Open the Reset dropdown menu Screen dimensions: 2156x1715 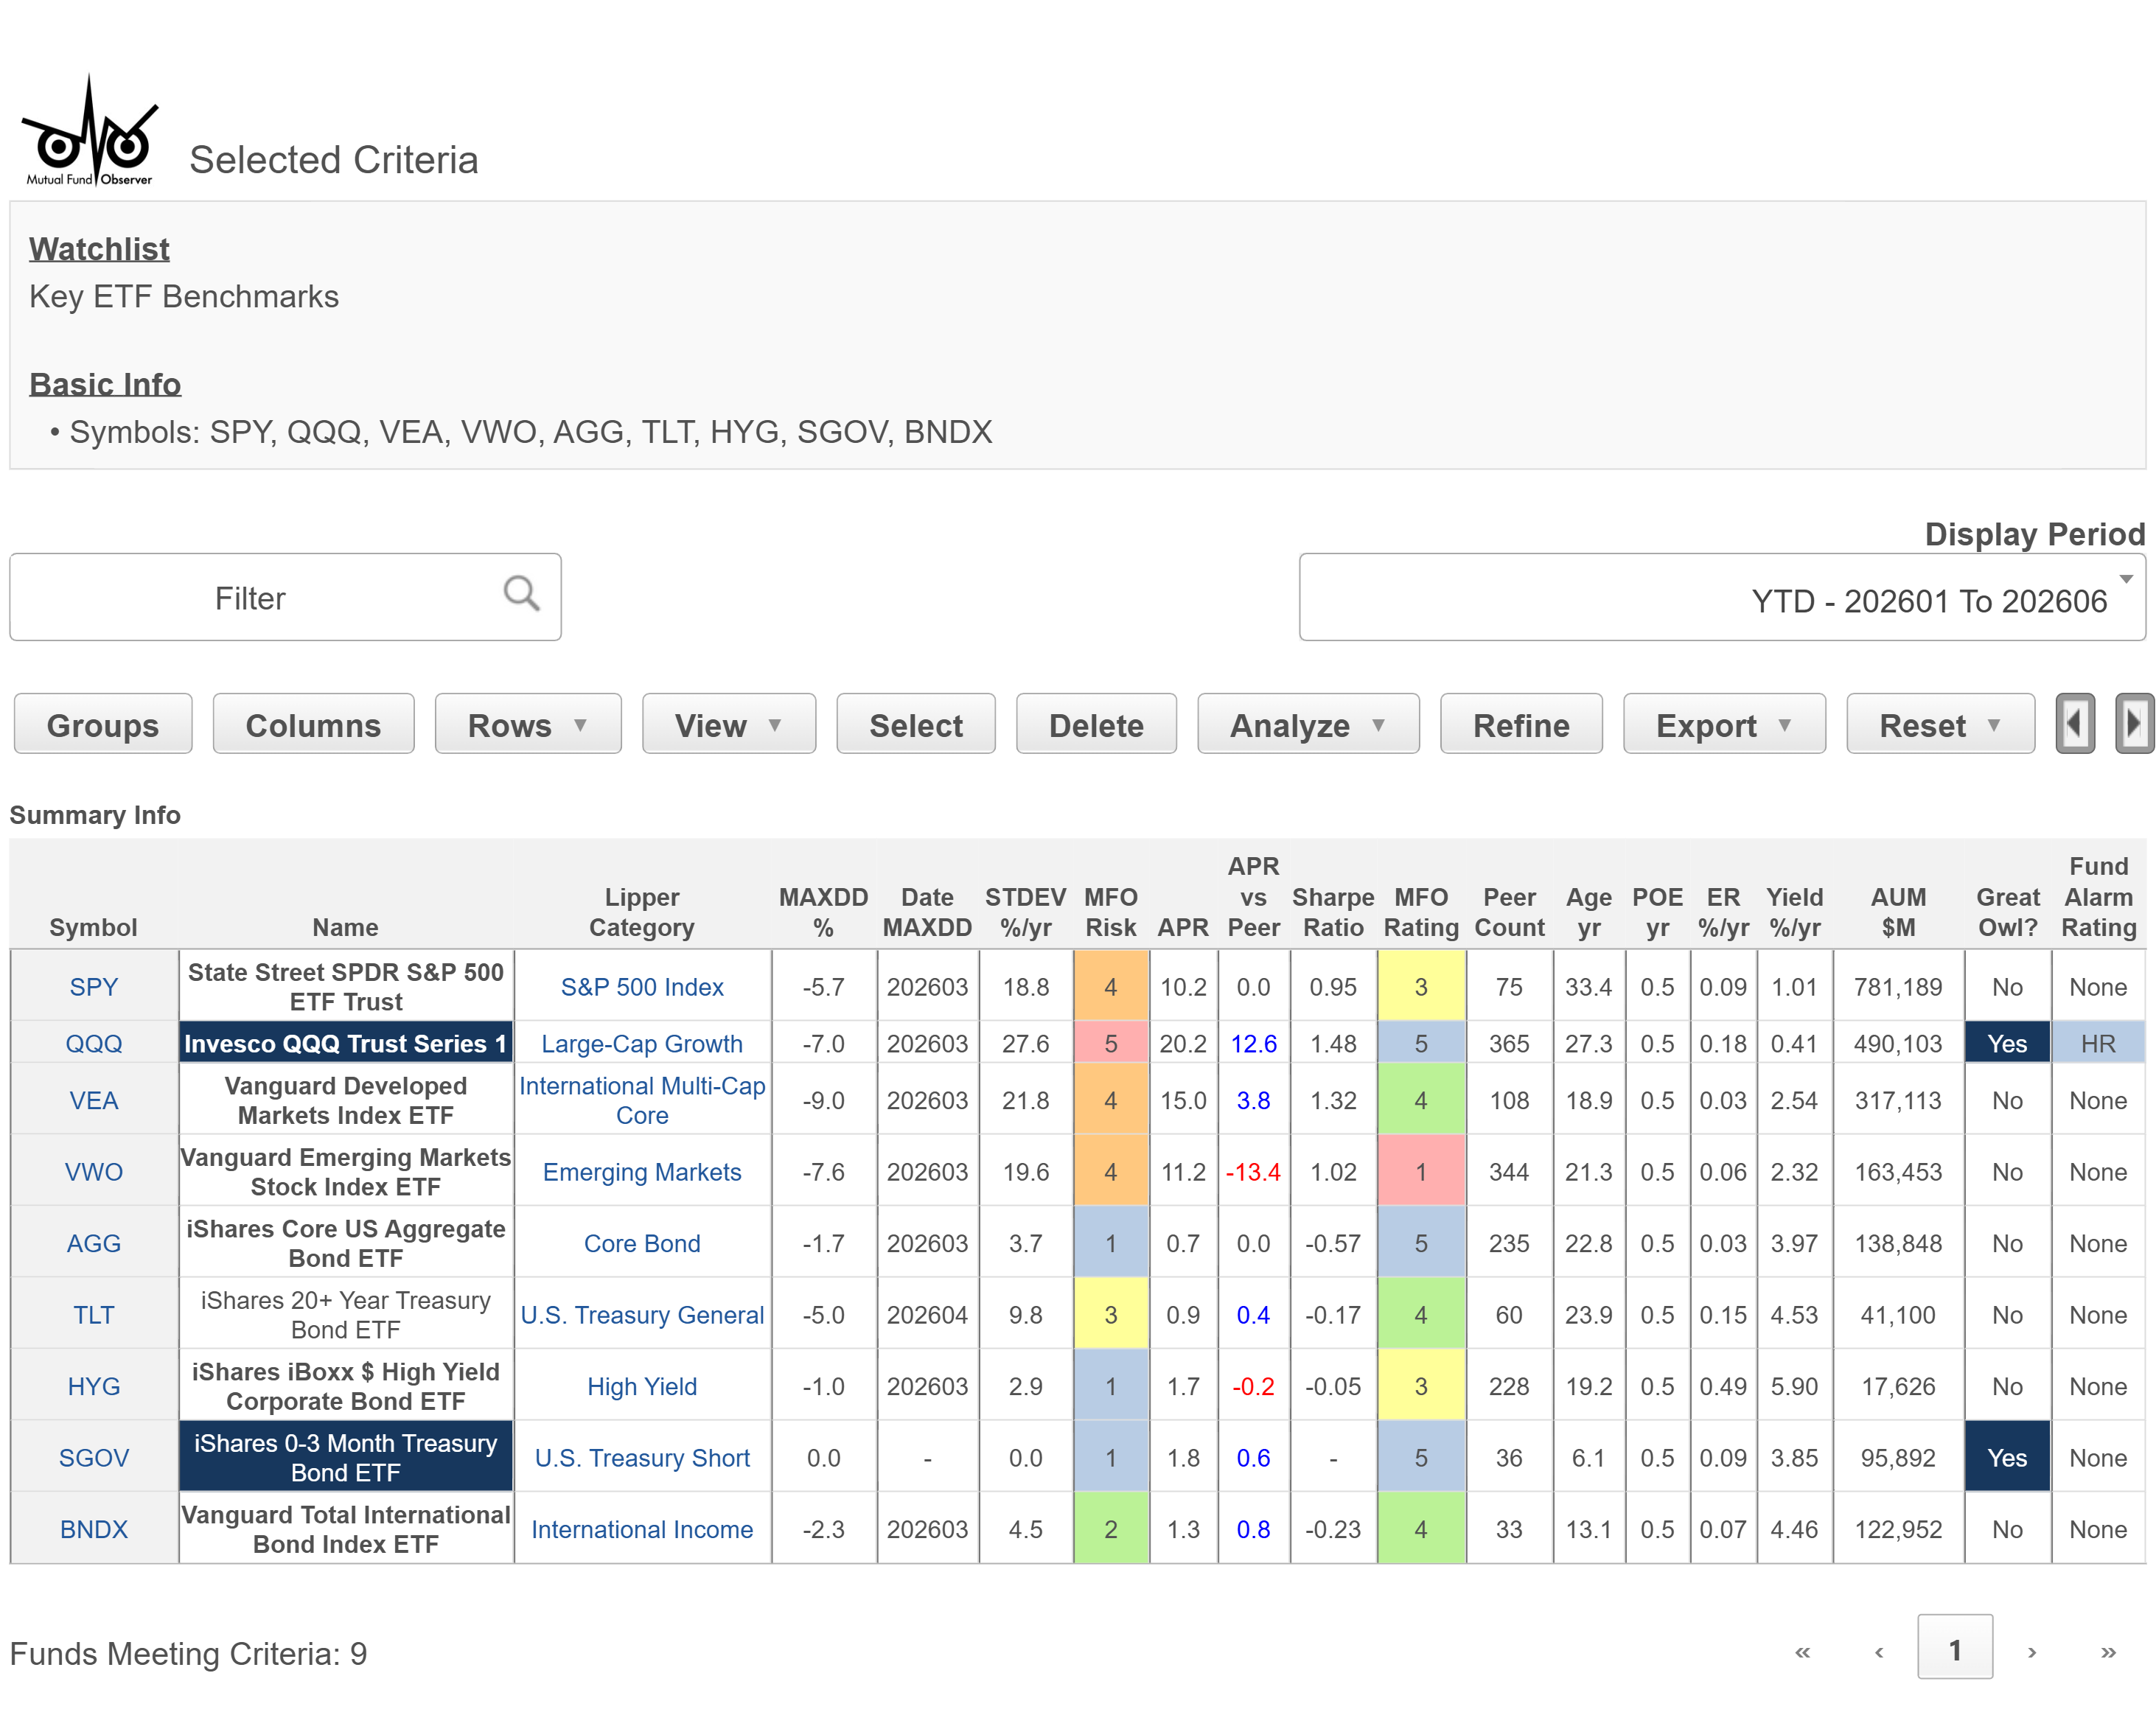point(1940,724)
